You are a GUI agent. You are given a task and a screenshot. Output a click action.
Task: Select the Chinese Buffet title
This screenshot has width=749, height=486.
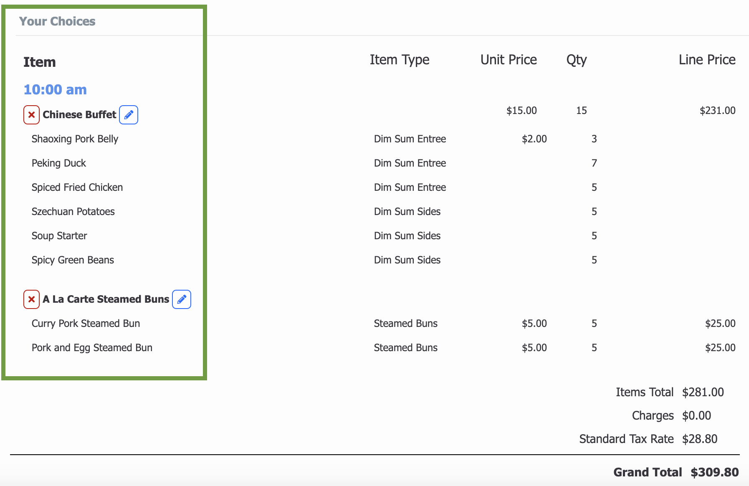pyautogui.click(x=79, y=115)
